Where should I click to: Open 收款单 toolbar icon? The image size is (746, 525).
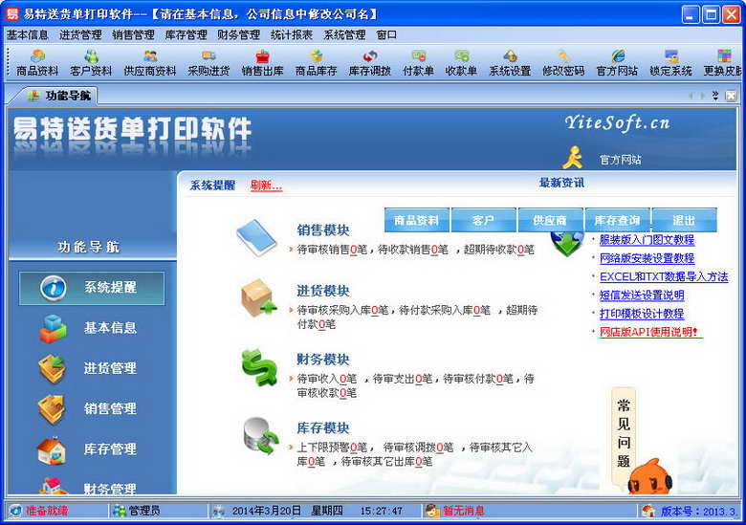coord(461,63)
